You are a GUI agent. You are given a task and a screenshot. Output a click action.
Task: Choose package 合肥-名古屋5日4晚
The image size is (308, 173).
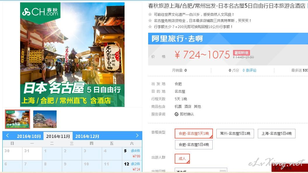[194, 145]
